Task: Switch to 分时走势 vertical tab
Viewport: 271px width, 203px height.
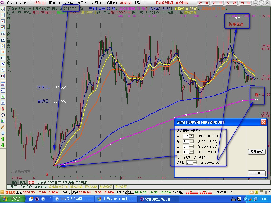Action: [x=9, y=15]
